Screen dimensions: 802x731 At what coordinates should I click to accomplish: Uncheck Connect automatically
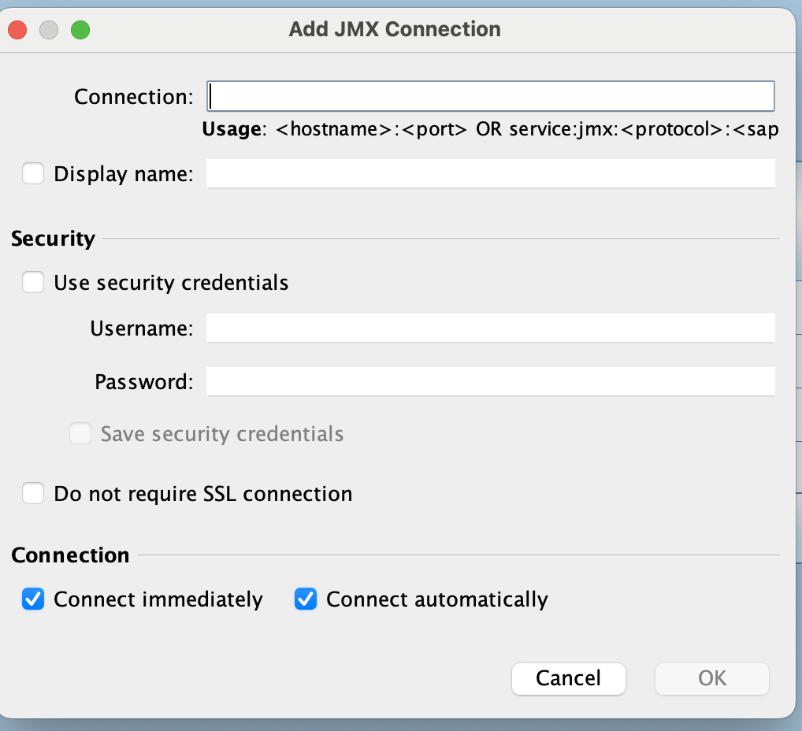point(306,599)
